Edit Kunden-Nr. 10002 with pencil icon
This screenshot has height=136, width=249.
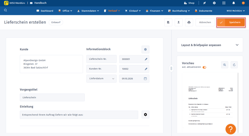146,69
